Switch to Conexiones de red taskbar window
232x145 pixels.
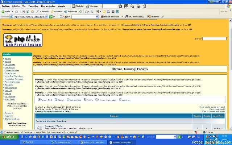pyautogui.click(x=63, y=142)
